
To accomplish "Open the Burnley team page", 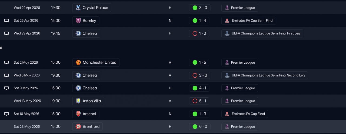I will point(89,20).
